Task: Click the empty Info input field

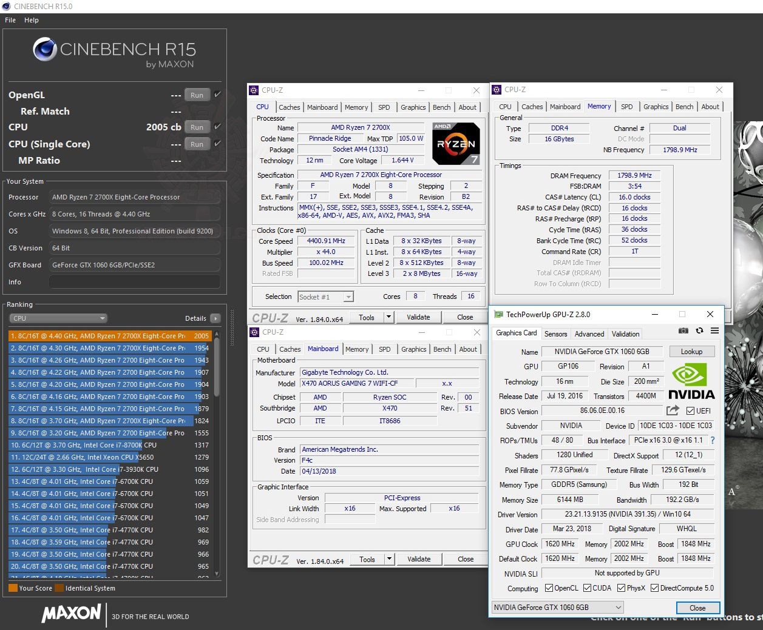Action: pyautogui.click(x=134, y=282)
